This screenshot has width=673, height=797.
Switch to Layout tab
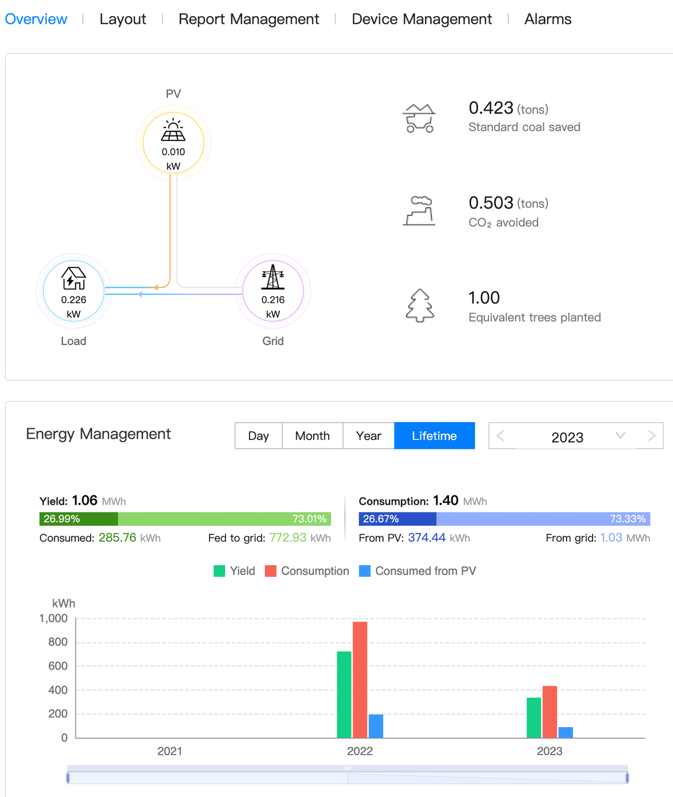point(123,19)
